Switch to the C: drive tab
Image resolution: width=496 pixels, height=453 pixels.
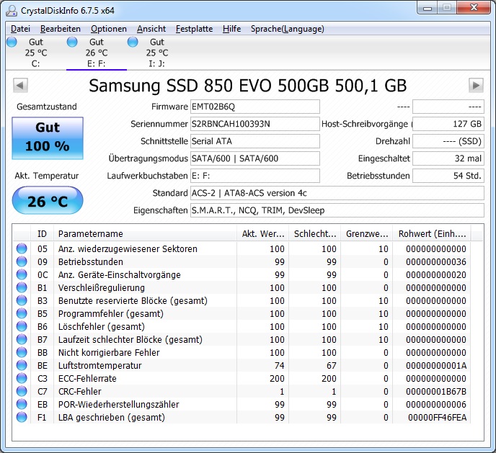tap(36, 53)
